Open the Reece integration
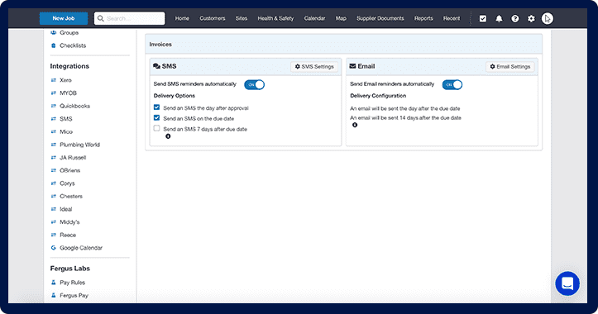This screenshot has width=598, height=314. [68, 235]
